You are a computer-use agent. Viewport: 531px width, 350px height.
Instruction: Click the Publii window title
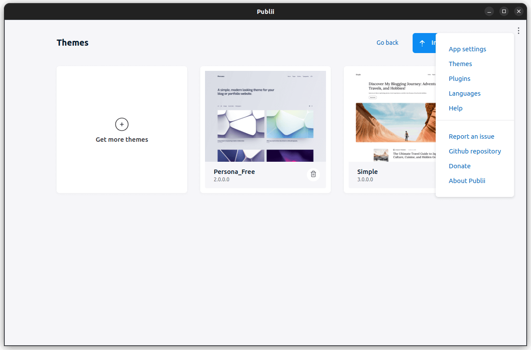[x=265, y=12]
